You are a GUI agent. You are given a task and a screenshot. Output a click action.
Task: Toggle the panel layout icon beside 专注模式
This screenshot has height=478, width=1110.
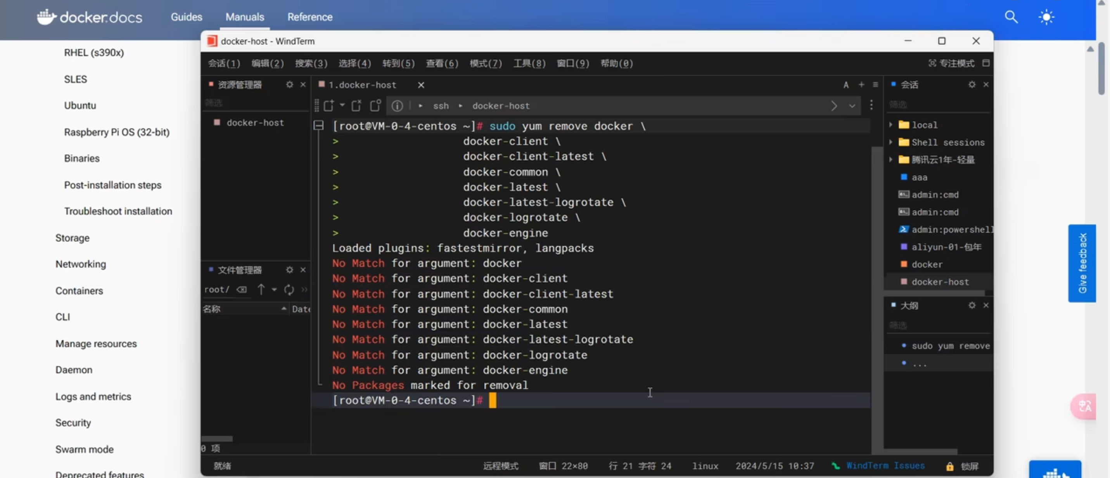click(986, 63)
